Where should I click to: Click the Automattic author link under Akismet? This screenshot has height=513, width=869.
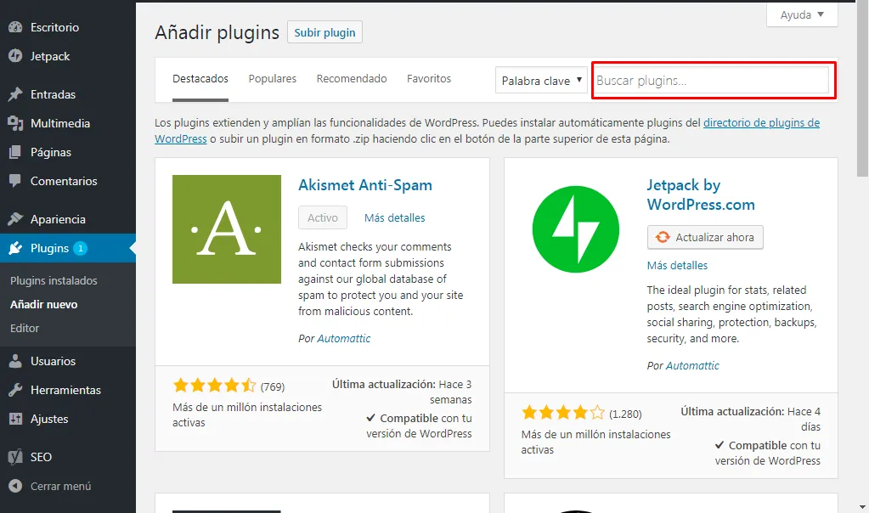coord(344,339)
